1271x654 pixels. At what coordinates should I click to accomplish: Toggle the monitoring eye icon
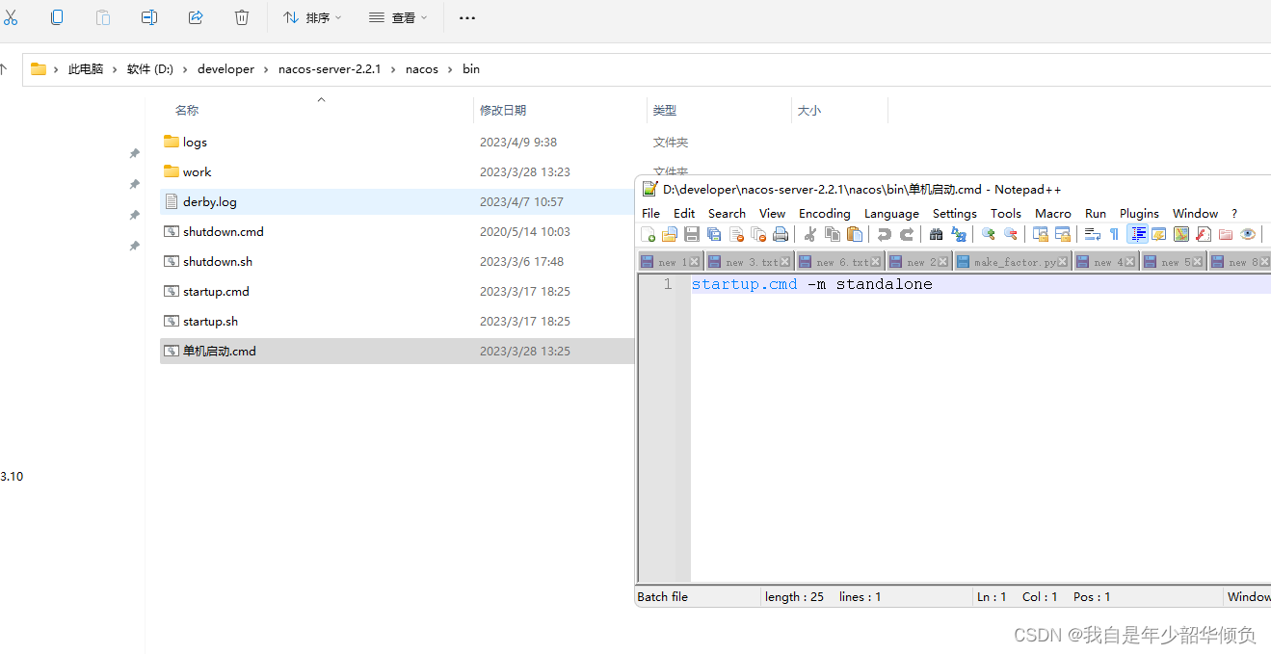(x=1248, y=234)
